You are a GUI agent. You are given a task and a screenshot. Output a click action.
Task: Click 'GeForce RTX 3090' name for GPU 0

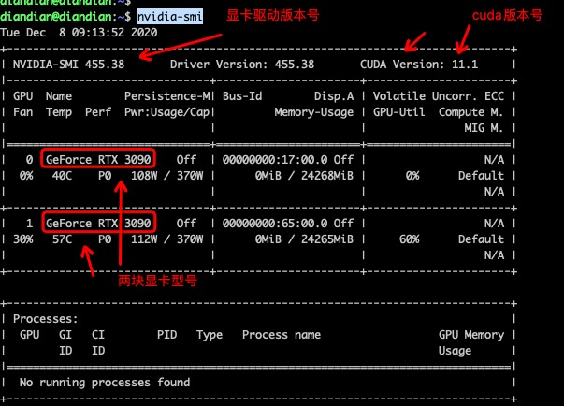[x=98, y=160]
